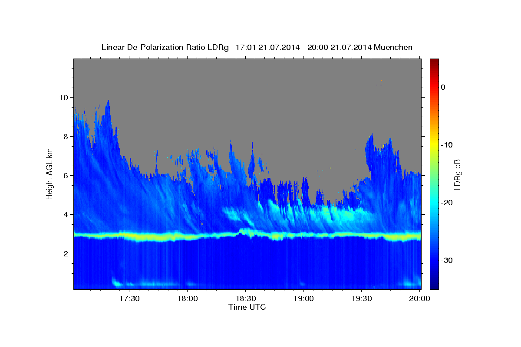Click the yellow melting layer band near 3 km
This screenshot has width=521, height=347.
click(247, 236)
